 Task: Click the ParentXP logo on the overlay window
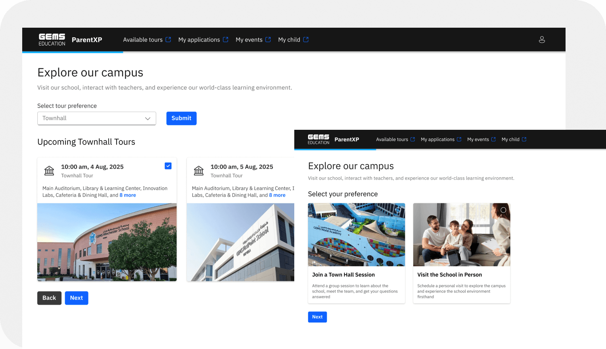347,139
